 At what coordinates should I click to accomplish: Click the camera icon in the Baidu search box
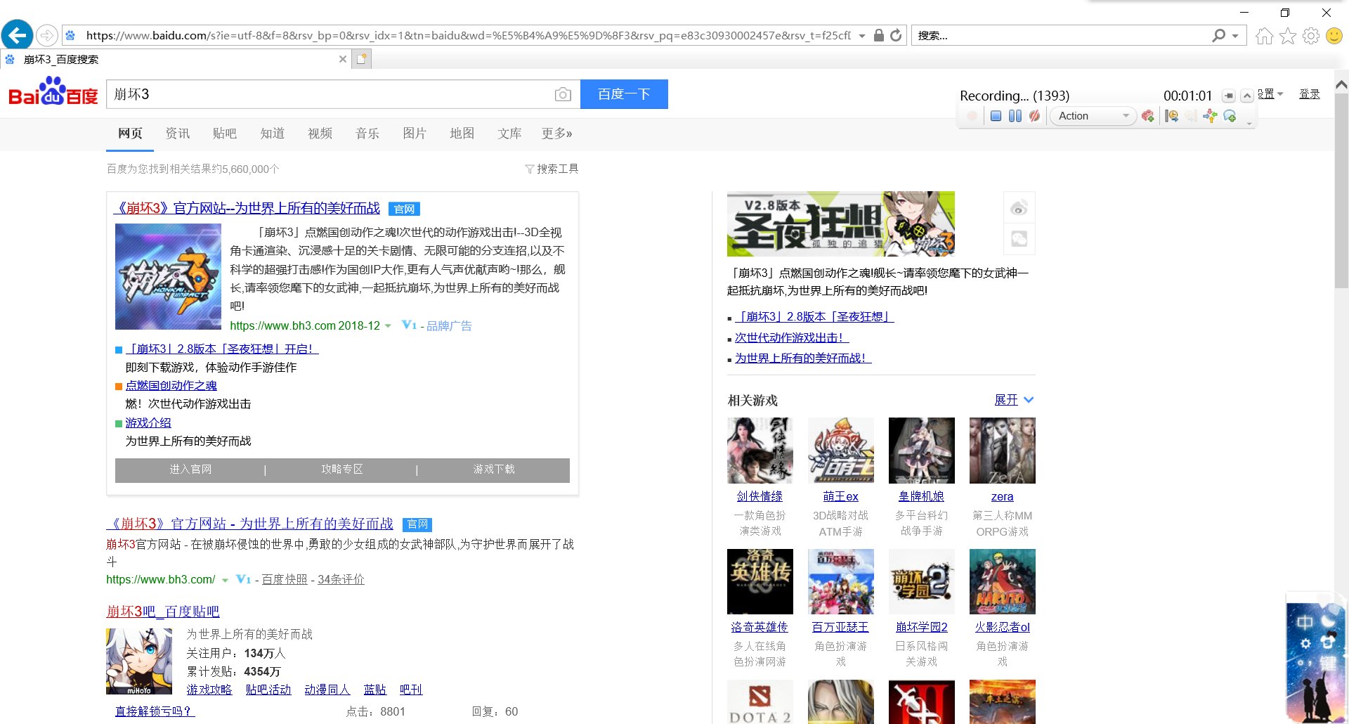(563, 93)
